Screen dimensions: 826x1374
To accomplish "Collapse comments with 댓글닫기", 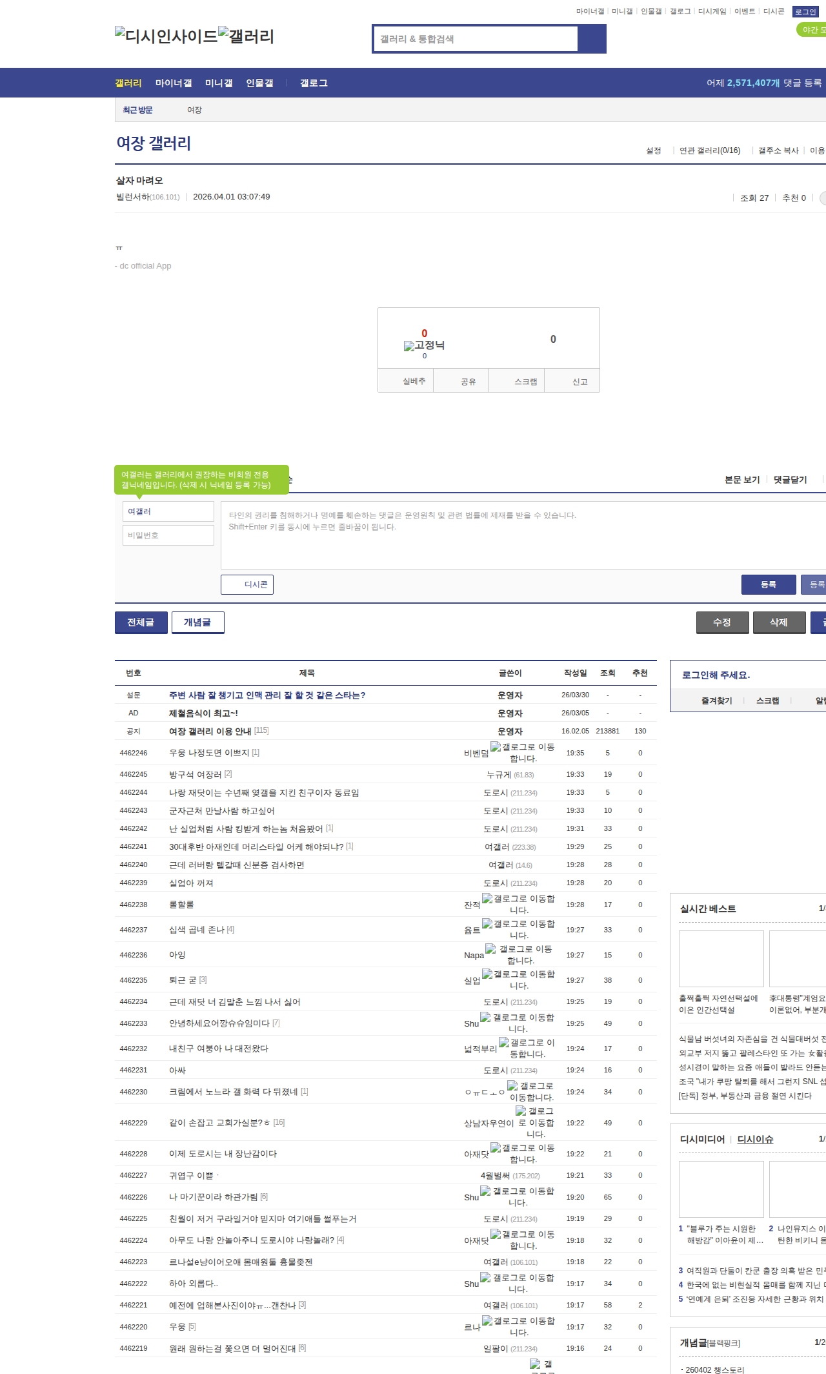I will [x=790, y=479].
